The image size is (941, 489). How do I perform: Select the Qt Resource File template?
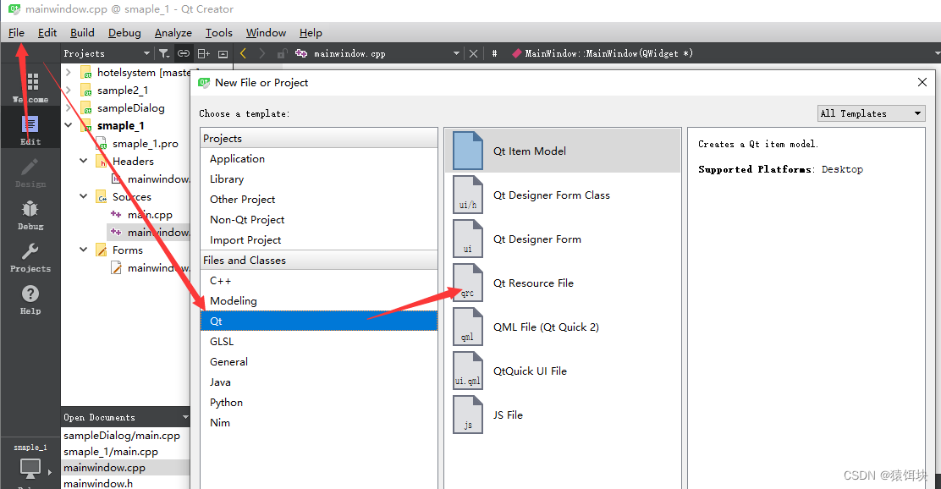pyautogui.click(x=563, y=283)
